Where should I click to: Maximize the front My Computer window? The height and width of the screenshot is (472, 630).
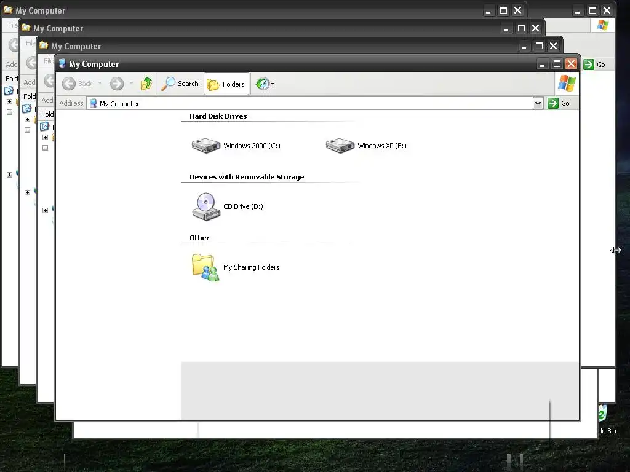point(557,64)
